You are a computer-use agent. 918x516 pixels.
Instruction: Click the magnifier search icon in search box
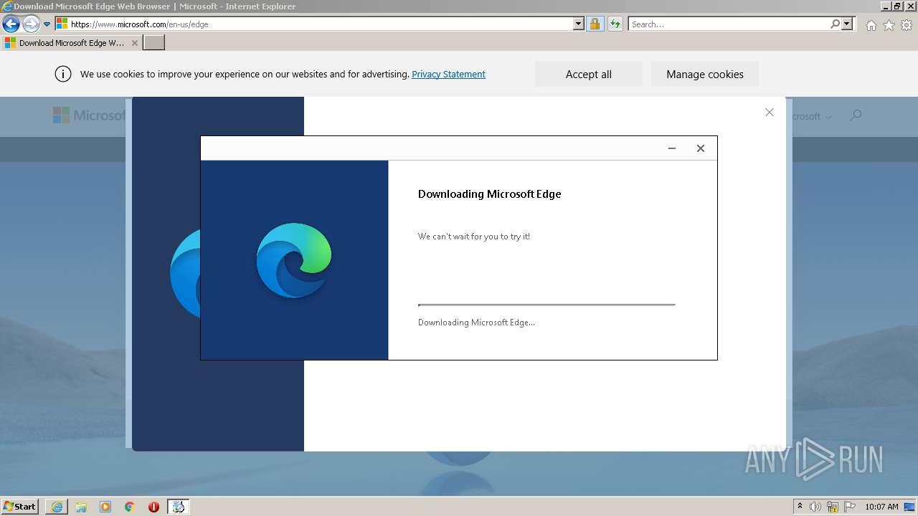click(835, 24)
